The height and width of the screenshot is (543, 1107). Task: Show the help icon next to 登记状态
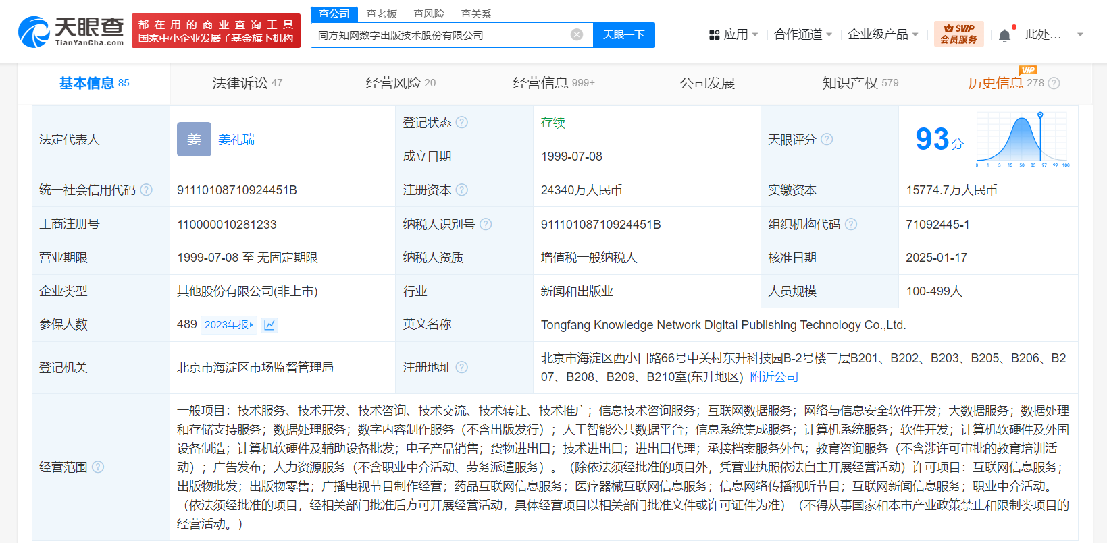click(462, 122)
